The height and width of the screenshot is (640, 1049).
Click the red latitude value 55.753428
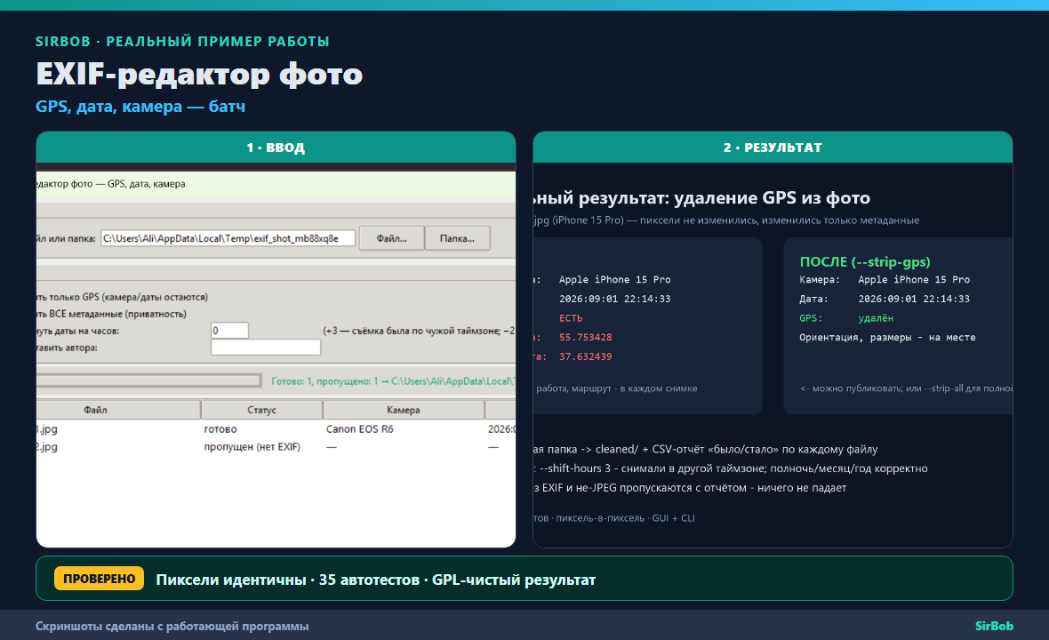pos(585,338)
